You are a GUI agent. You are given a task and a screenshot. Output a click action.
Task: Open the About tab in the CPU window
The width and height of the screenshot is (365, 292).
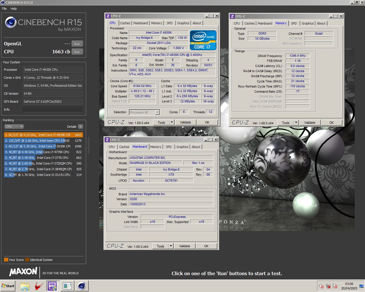pyautogui.click(x=197, y=23)
